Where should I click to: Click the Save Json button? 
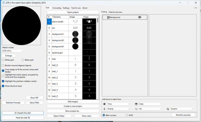click(x=87, y=116)
